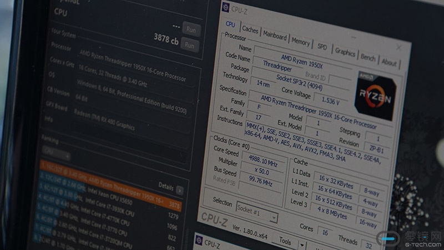Switch to the Caches tab

(x=250, y=30)
